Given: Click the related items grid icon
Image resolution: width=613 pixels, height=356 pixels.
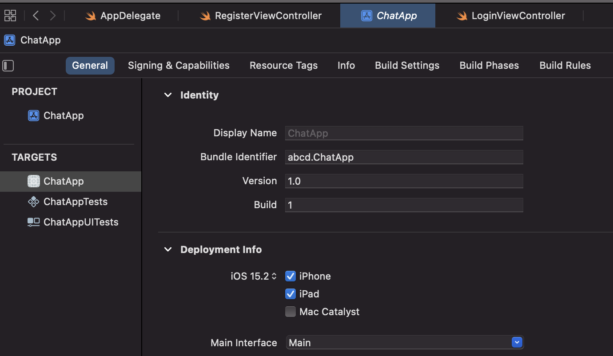Looking at the screenshot, I should 10,16.
